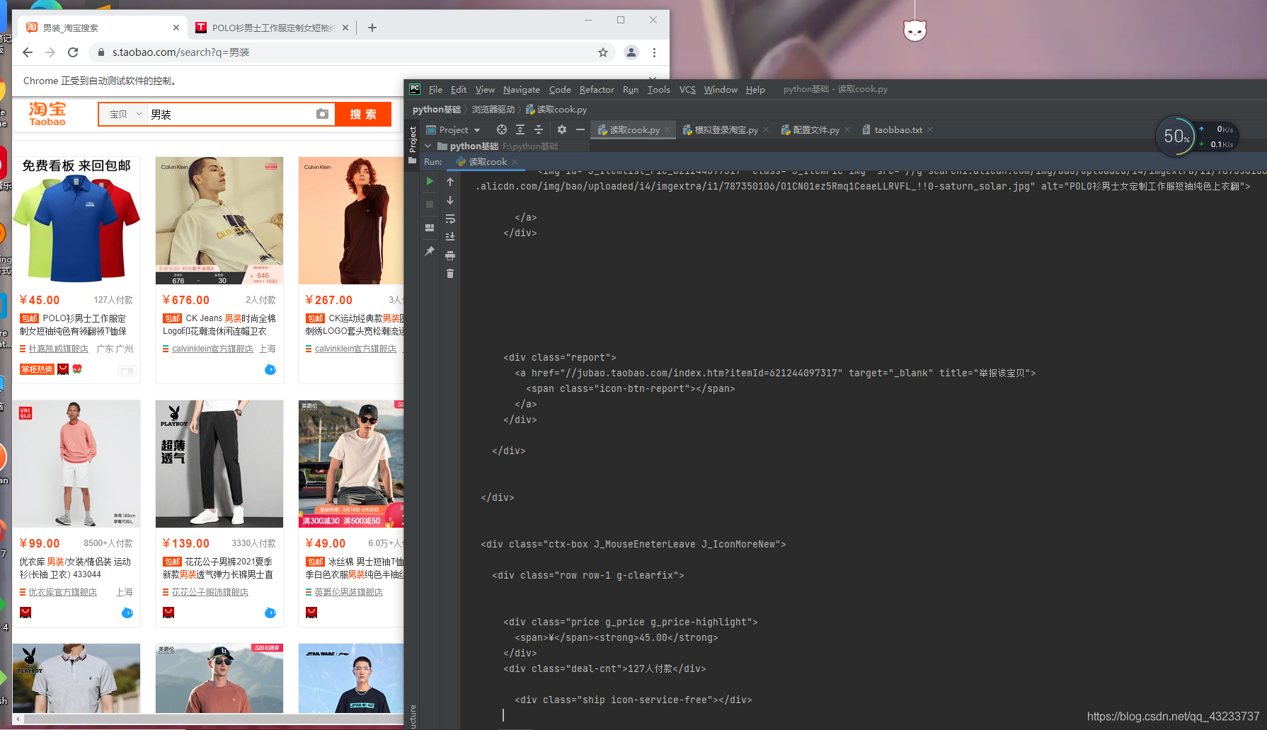Close the 读取cook.py editor tab
Screen dimensions: 1267x730
tap(667, 129)
